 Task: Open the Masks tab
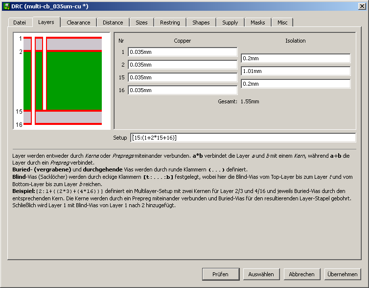[258, 23]
